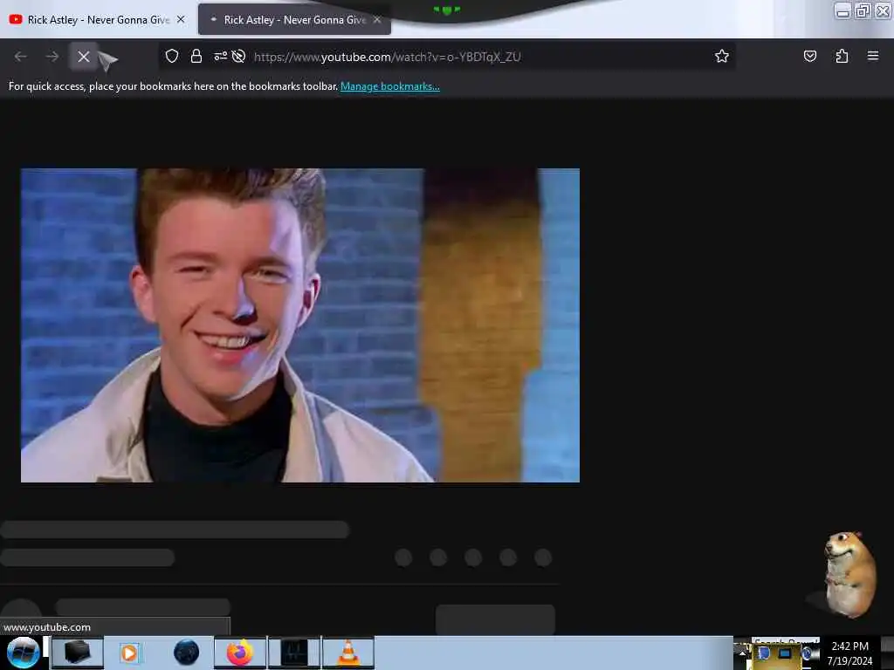This screenshot has width=894, height=670.
Task: Open Save to Pocket button
Action: click(x=809, y=56)
